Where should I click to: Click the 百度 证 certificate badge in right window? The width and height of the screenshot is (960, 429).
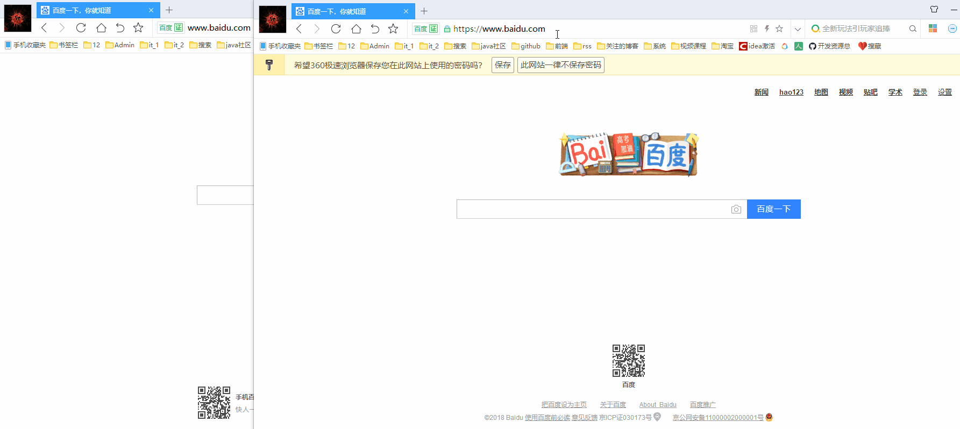click(426, 29)
